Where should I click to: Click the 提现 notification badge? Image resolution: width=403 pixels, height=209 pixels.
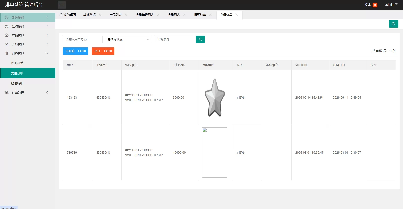coord(375,5)
